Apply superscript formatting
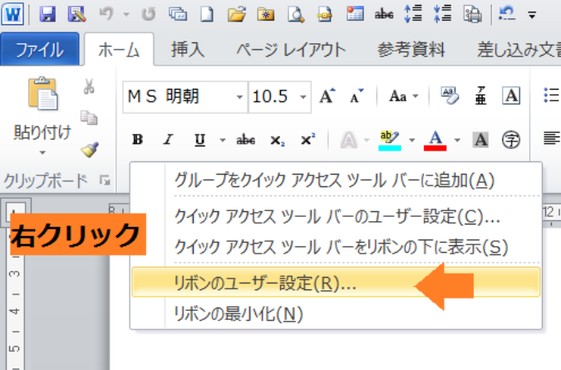Image resolution: width=561 pixels, height=370 pixels. click(x=308, y=140)
